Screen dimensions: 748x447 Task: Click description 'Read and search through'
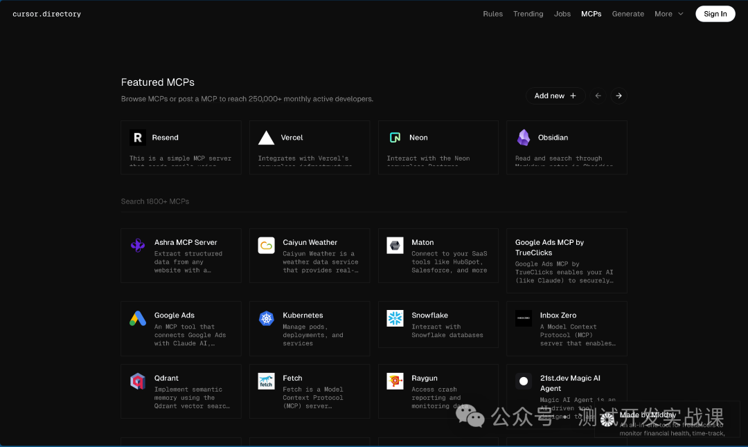click(x=559, y=158)
